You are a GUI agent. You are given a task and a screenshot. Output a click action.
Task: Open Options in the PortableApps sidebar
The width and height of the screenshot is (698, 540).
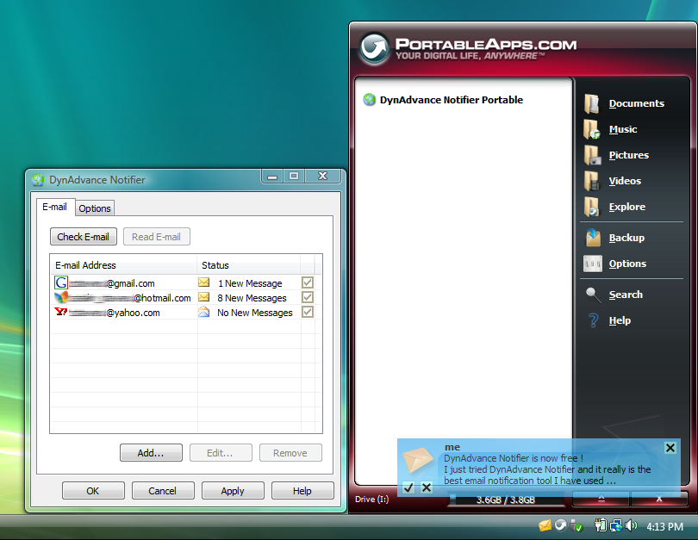point(615,264)
